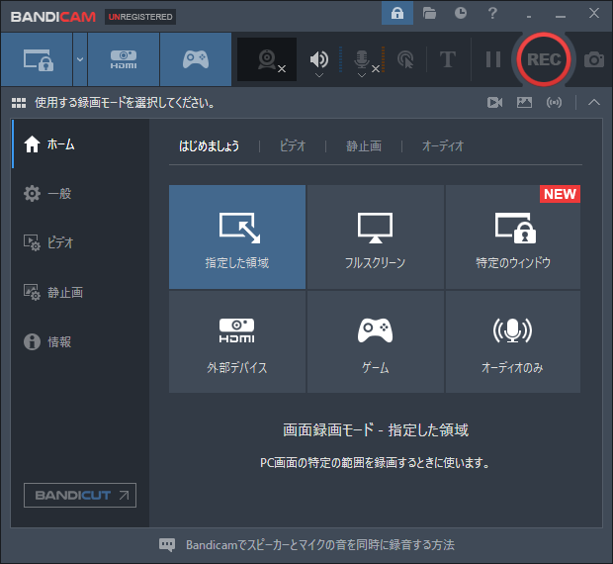This screenshot has height=564, width=613.
Task: Start recording with the REC button
Action: pyautogui.click(x=544, y=59)
